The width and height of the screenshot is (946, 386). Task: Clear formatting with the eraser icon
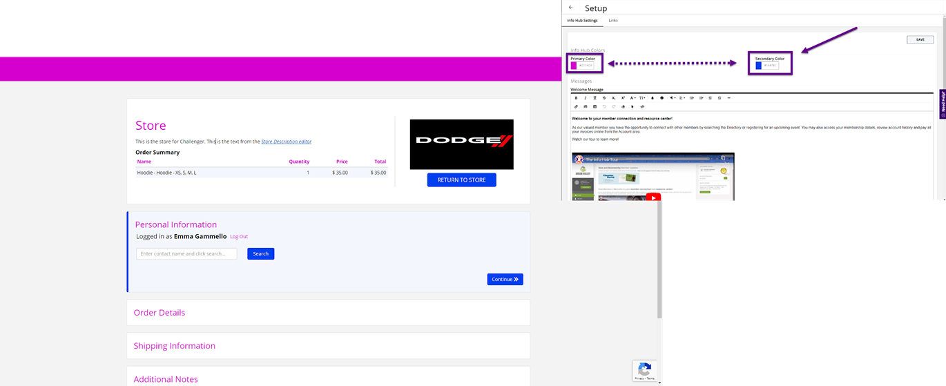pyautogui.click(x=623, y=106)
